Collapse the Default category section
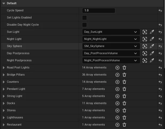 pyautogui.click(x=3, y=3)
